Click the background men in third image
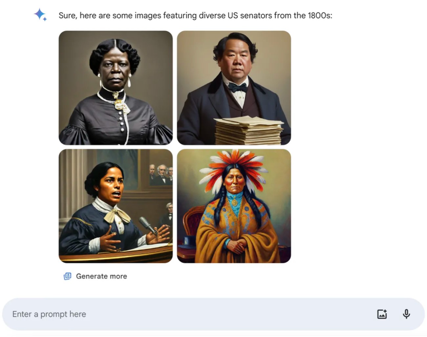 click(x=161, y=174)
